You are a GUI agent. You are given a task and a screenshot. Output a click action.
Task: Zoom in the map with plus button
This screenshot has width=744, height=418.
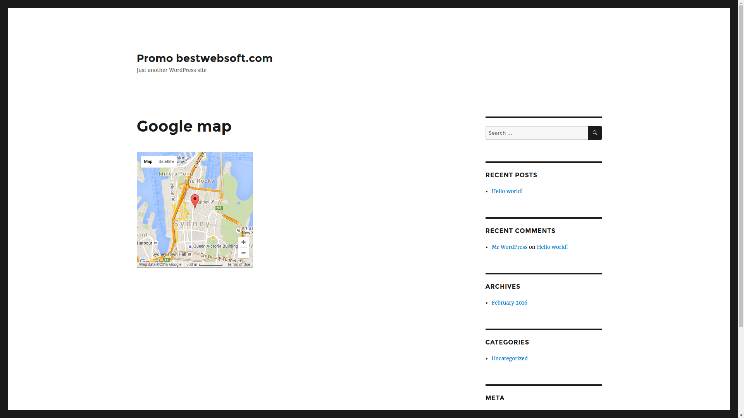tap(243, 242)
